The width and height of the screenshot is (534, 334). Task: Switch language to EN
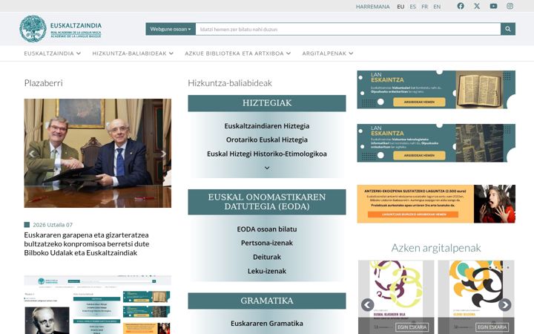(x=437, y=7)
